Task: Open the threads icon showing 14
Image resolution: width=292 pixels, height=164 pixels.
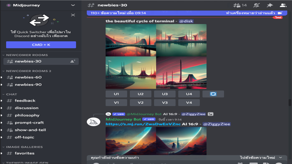Action: [x=240, y=5]
